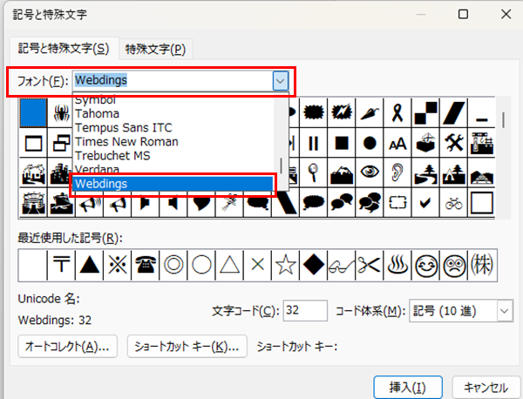Choose the (株) recent symbol
The width and height of the screenshot is (523, 399).
(x=482, y=265)
